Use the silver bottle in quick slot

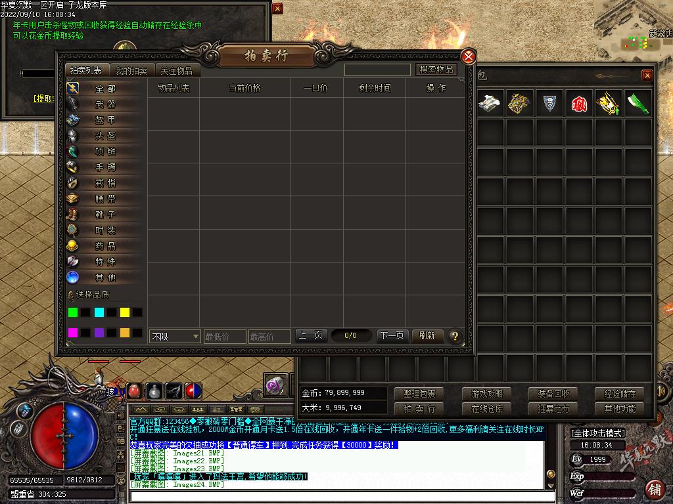pos(154,391)
